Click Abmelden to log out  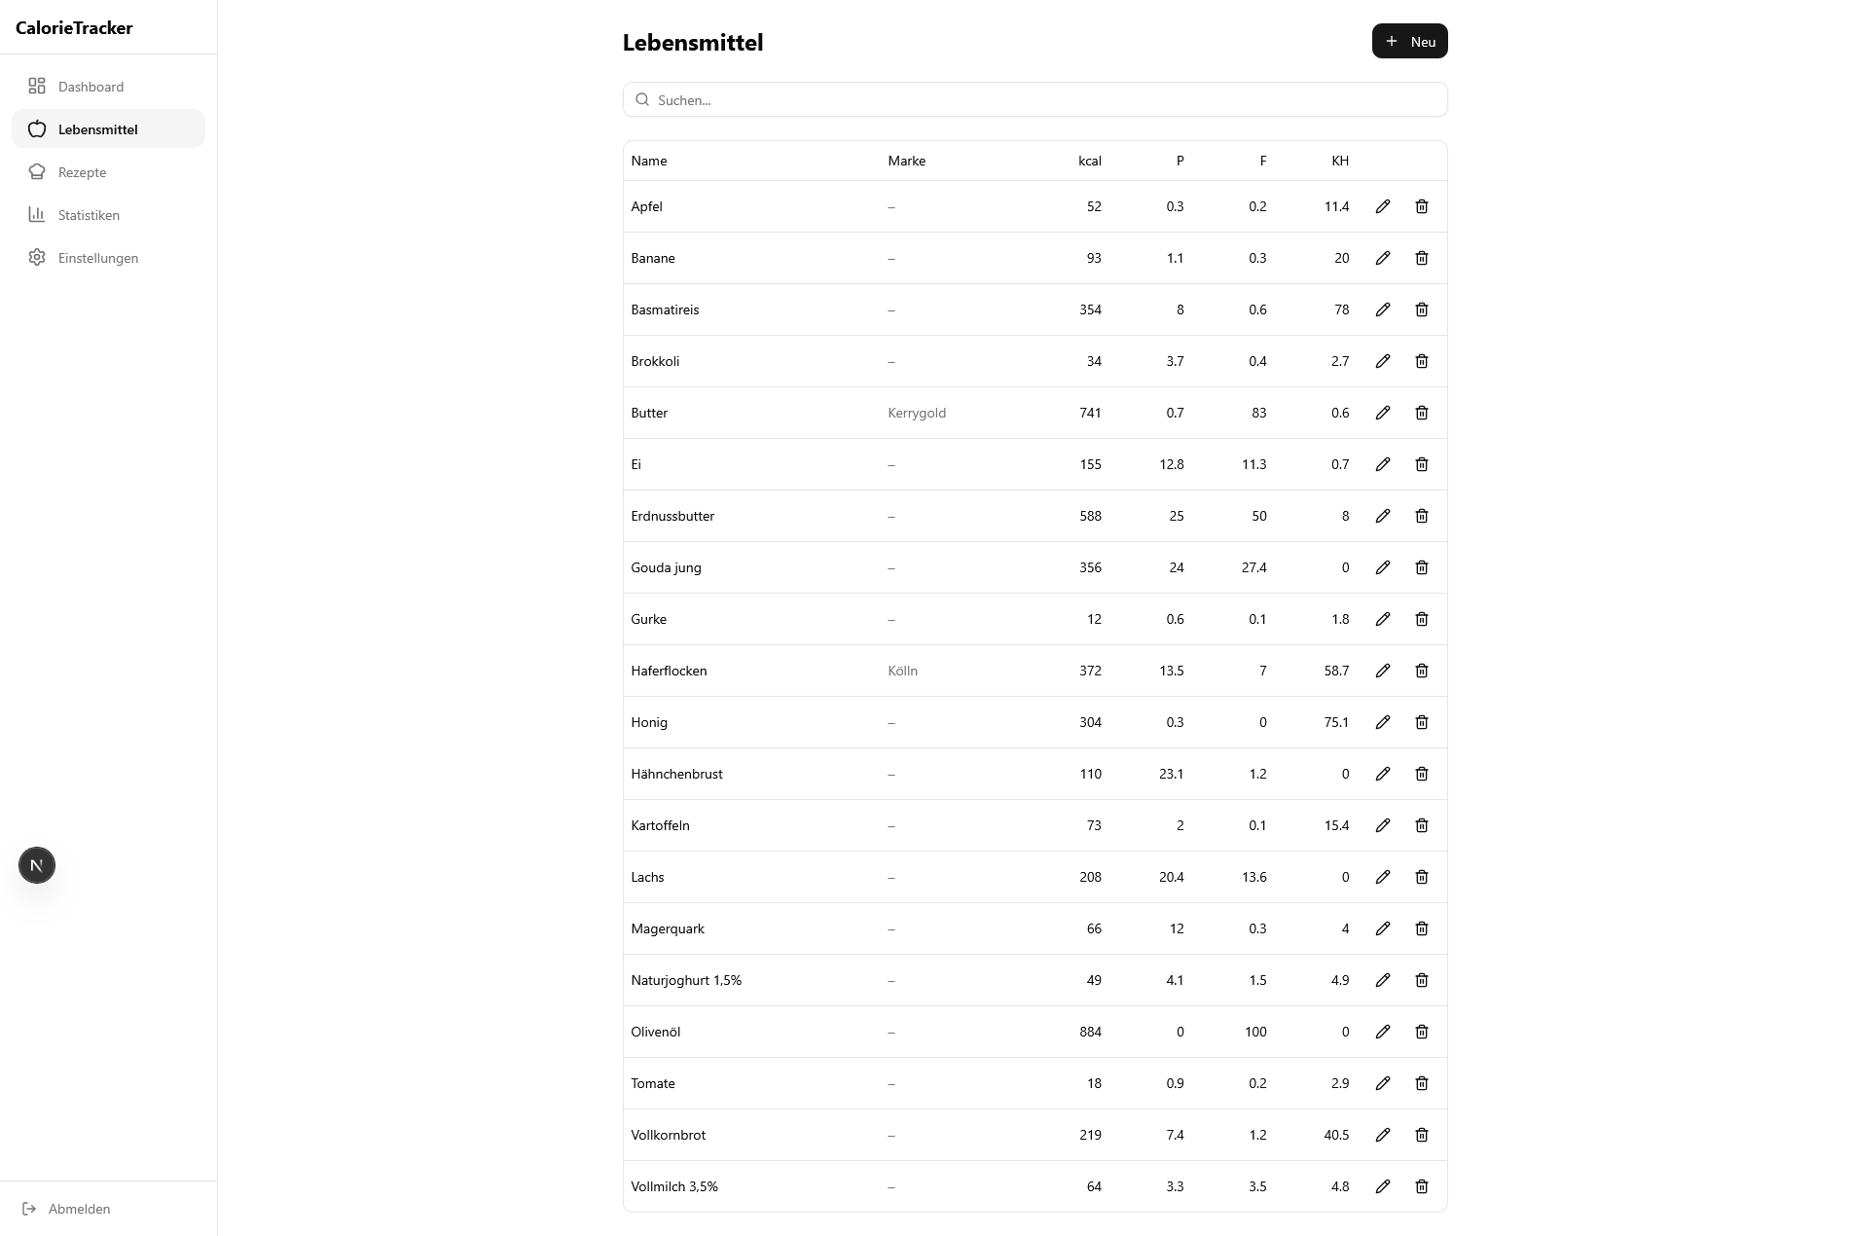[x=79, y=1209]
